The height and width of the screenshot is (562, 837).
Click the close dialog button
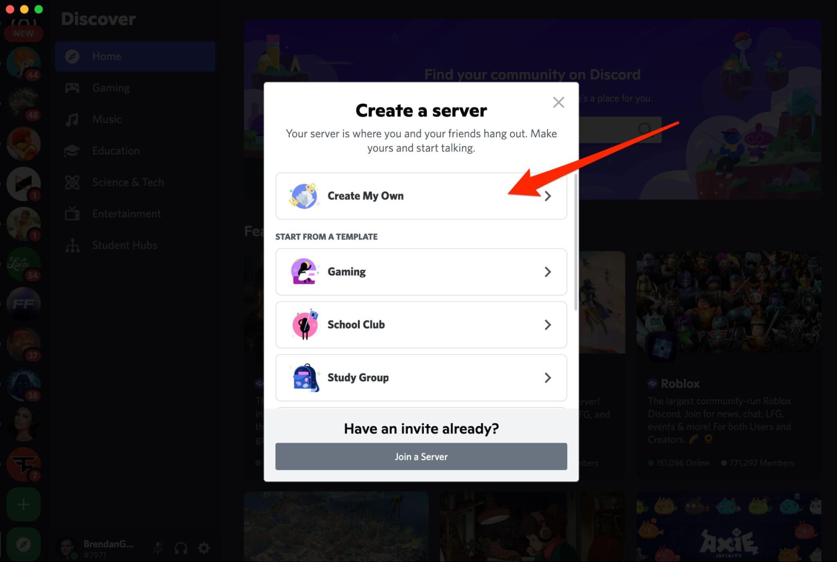(x=558, y=102)
